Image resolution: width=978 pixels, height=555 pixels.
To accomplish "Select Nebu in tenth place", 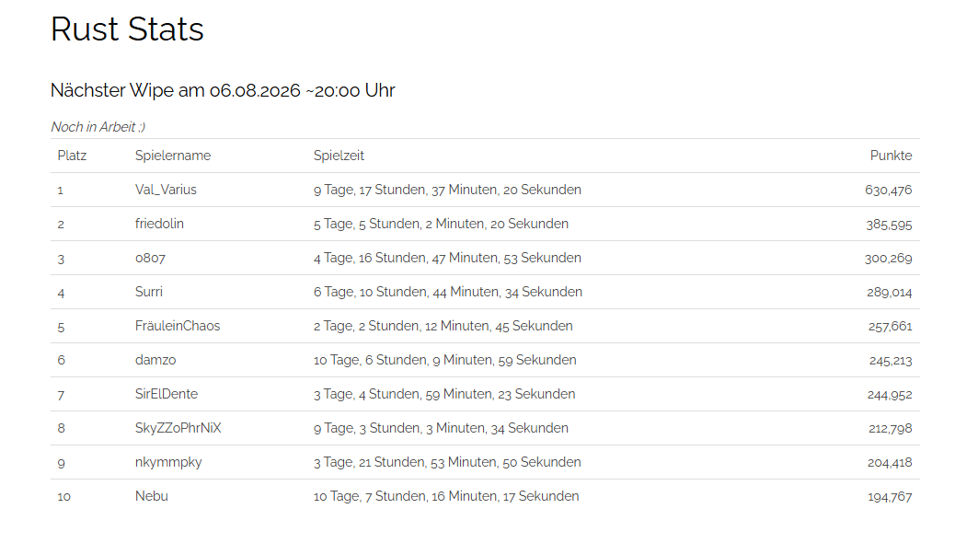I will [152, 496].
